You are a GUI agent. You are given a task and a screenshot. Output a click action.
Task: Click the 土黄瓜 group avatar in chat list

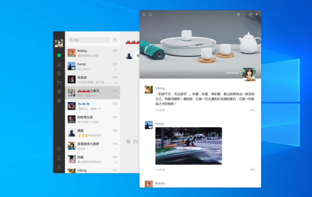coord(72,93)
